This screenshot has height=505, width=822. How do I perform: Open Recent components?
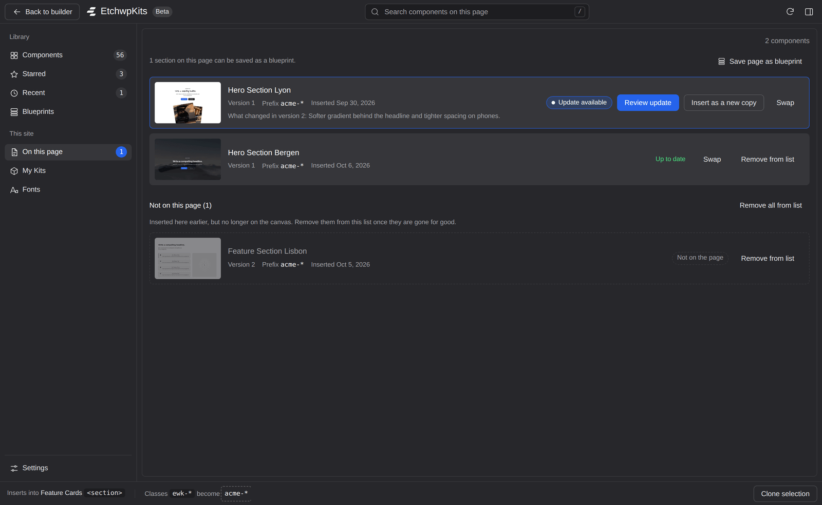point(68,93)
